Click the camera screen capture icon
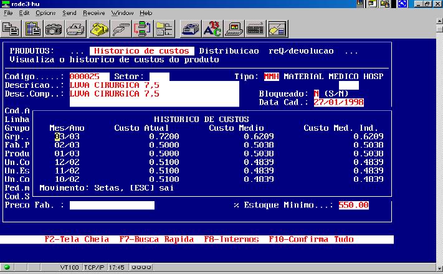 click(x=54, y=29)
